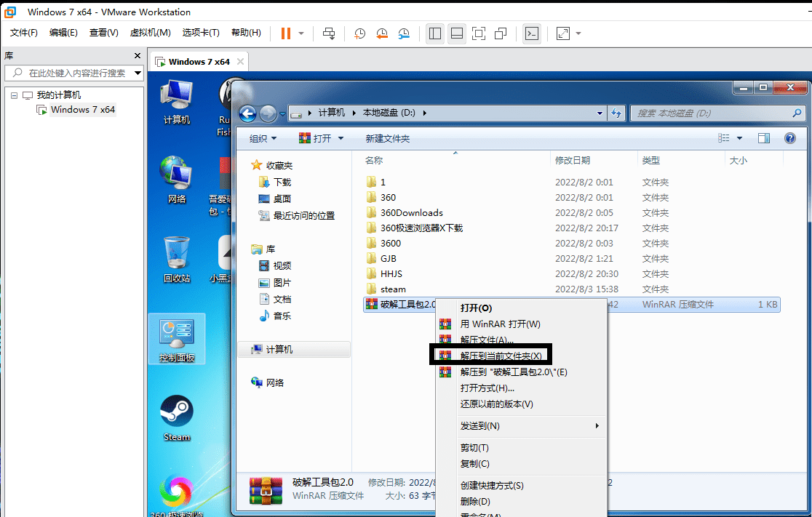Open the 选项卡(T) menu
Viewport: 812px width, 517px height.
point(201,33)
